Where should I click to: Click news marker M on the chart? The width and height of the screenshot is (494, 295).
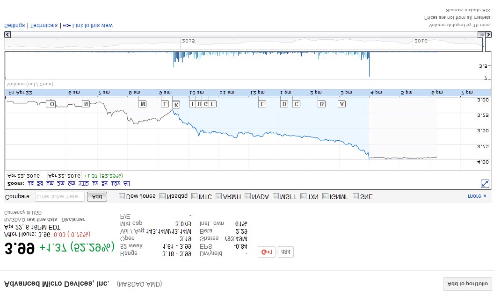click(143, 104)
